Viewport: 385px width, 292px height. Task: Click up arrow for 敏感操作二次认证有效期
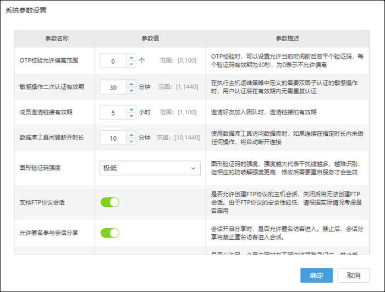(x=131, y=83)
